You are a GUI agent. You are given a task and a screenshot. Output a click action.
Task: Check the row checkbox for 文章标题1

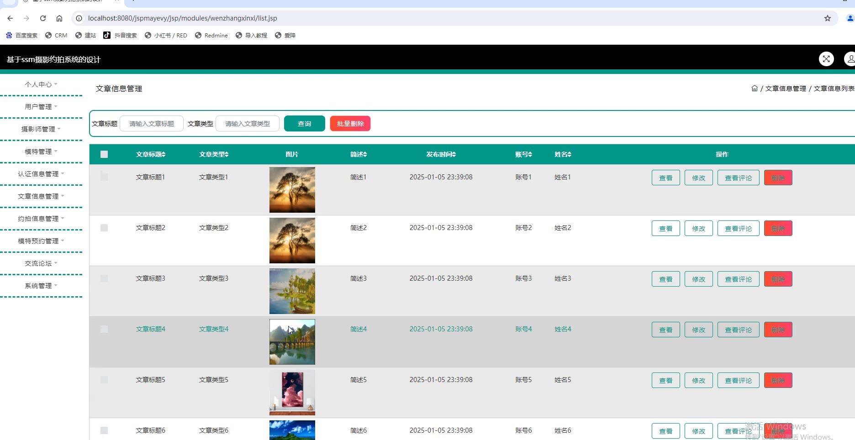[104, 177]
